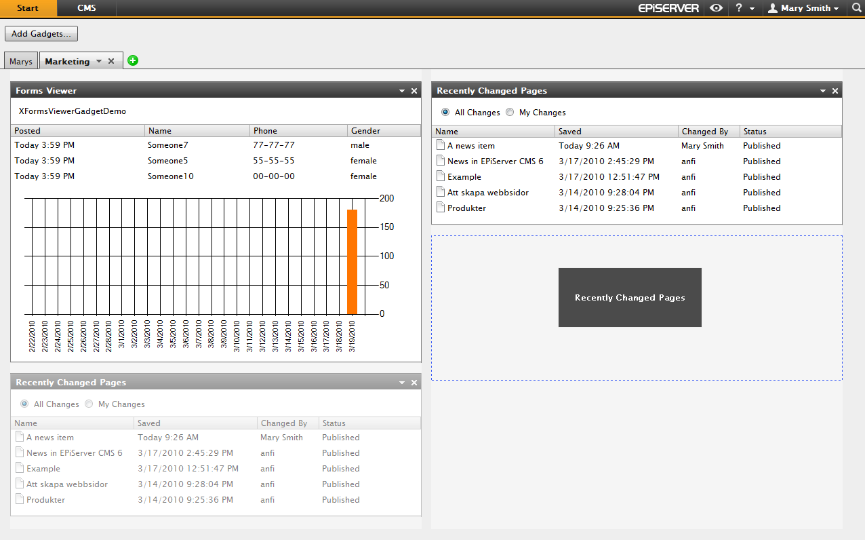Close the Forms Viewer gadget

pos(414,91)
